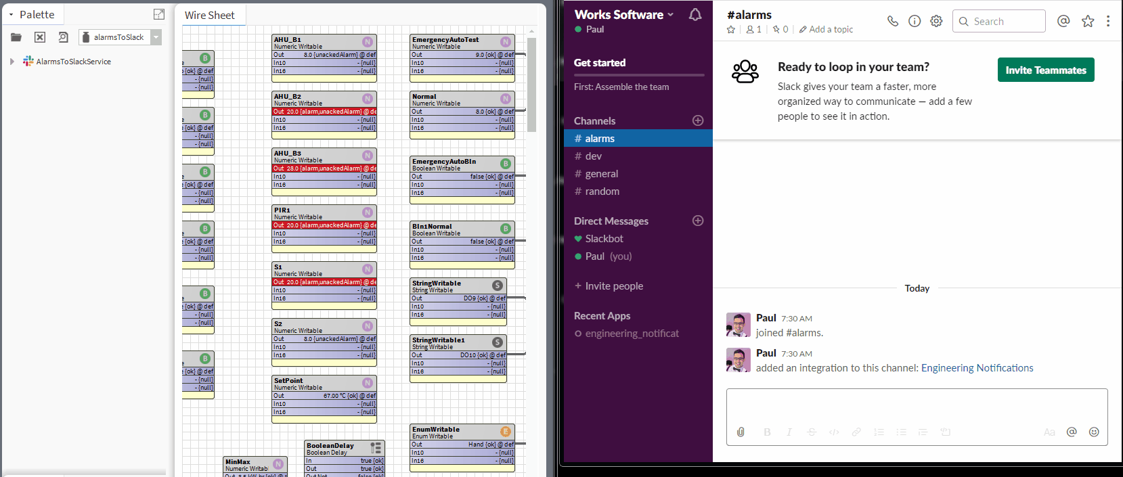Viewport: 1123px width, 477px height.
Task: Click the Invite Teammates button
Action: click(1046, 70)
